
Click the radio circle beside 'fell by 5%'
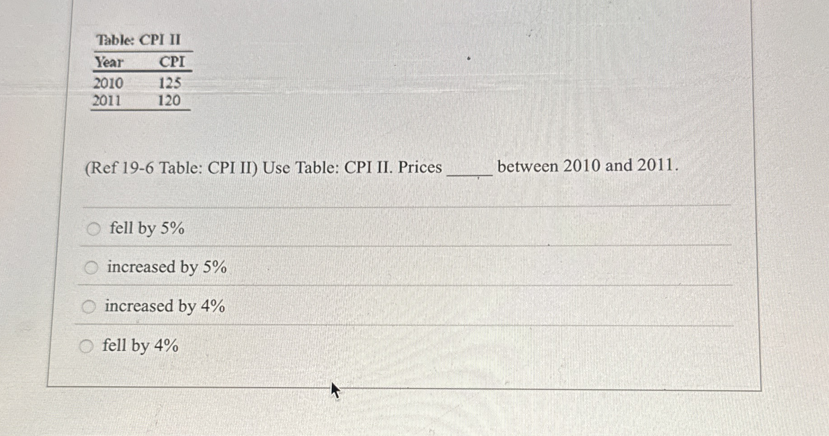point(93,228)
